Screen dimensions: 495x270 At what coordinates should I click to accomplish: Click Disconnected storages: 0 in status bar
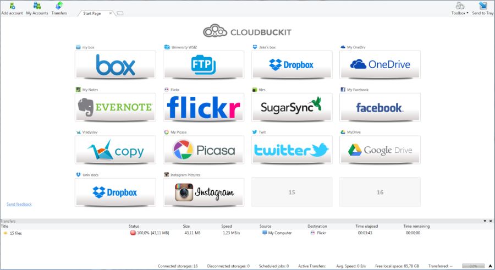click(228, 266)
